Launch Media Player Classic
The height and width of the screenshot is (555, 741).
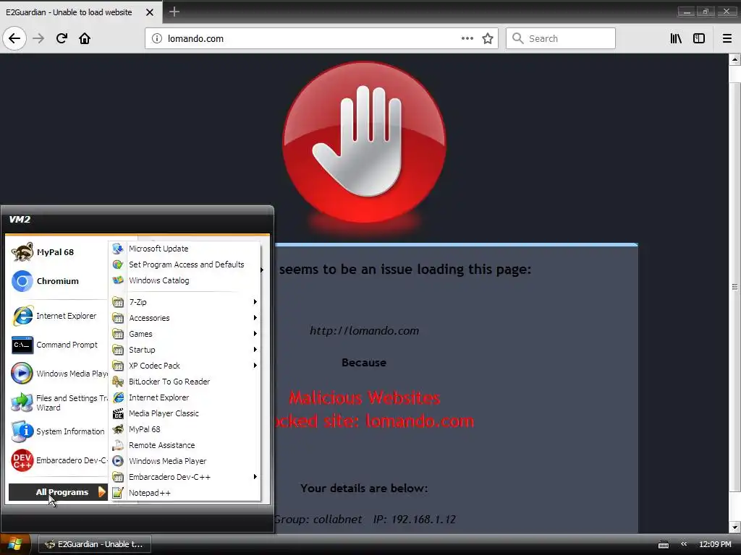(185, 413)
